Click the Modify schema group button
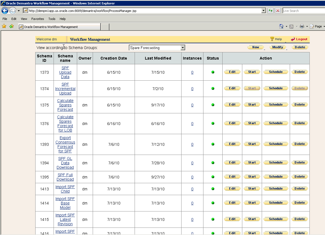 278,47
